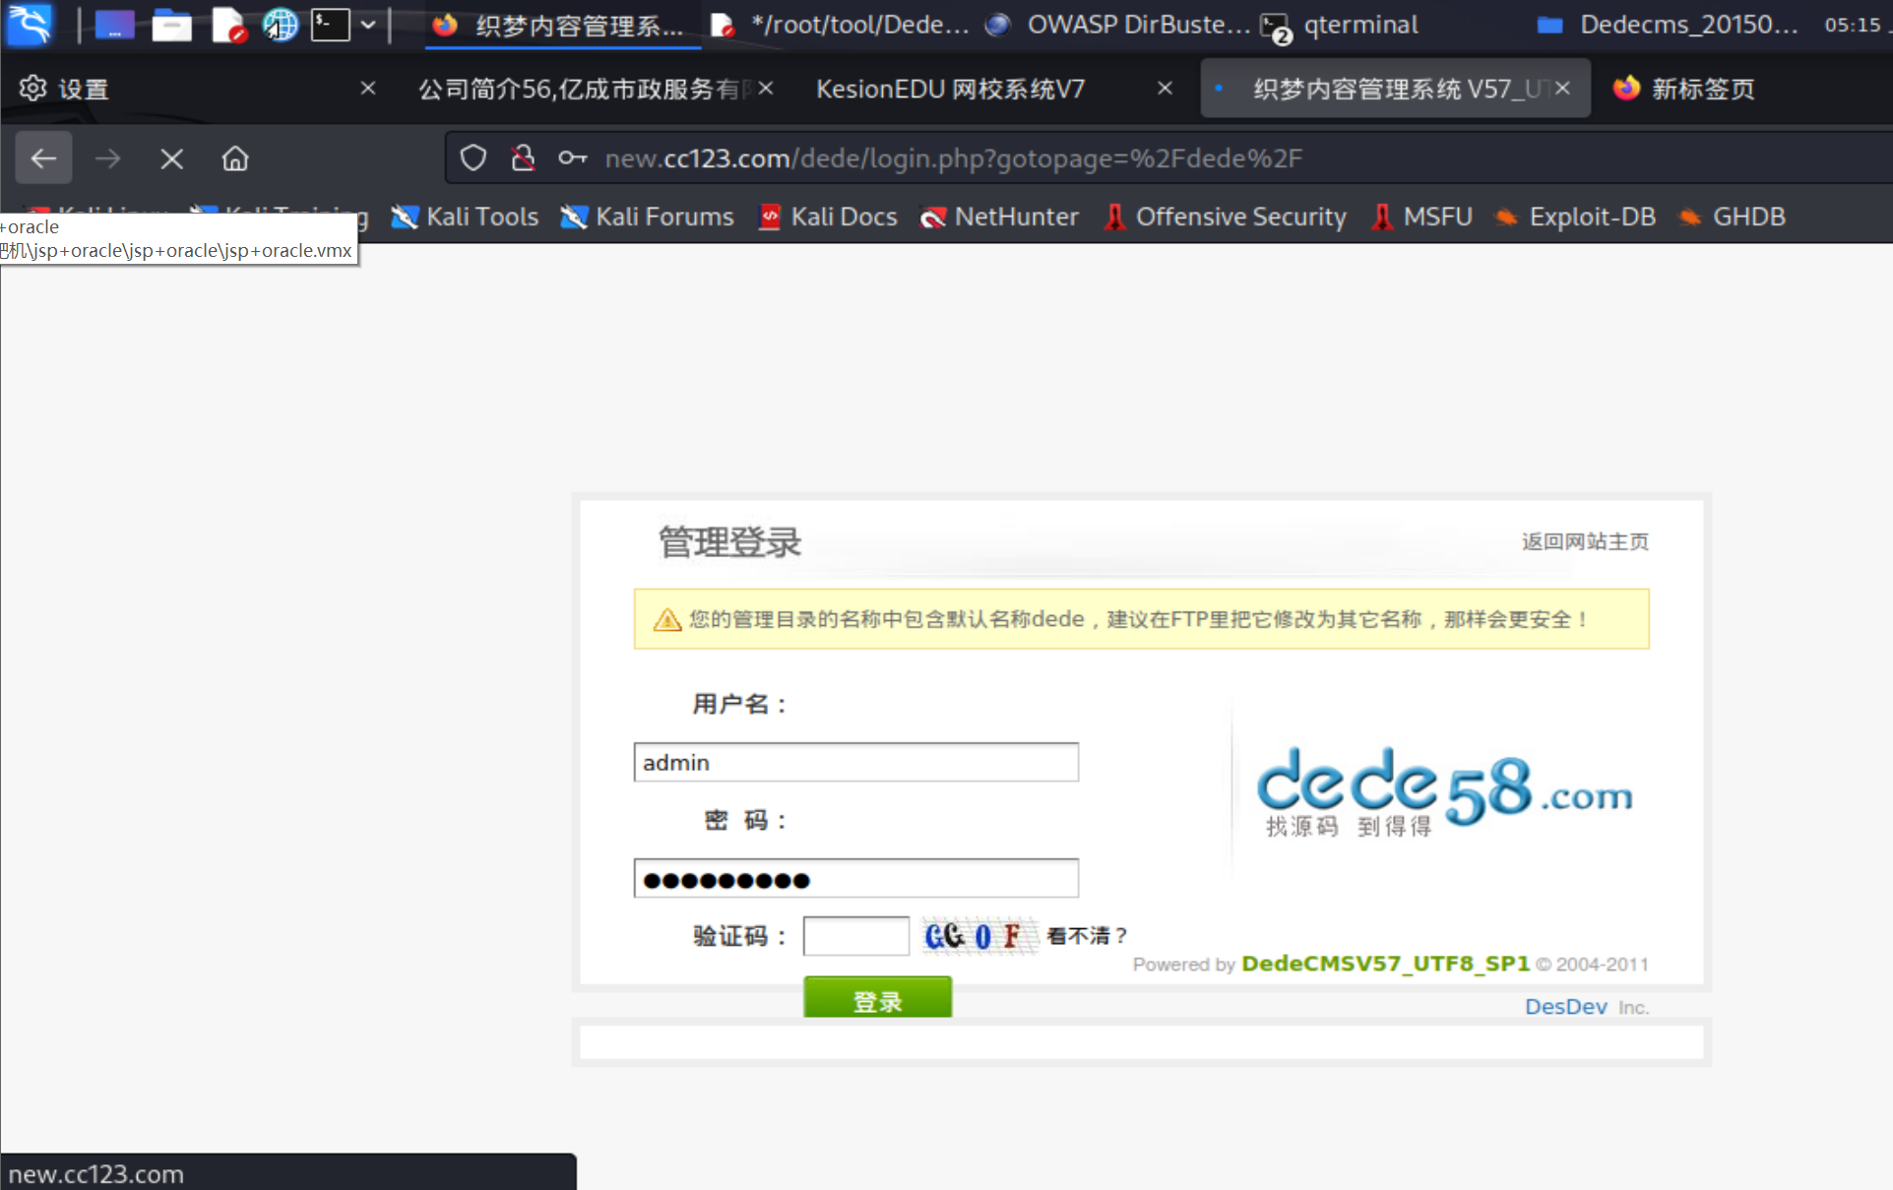This screenshot has height=1190, width=1893.
Task: Expand the terminal launcher dropdown arrow
Action: pyautogui.click(x=368, y=25)
